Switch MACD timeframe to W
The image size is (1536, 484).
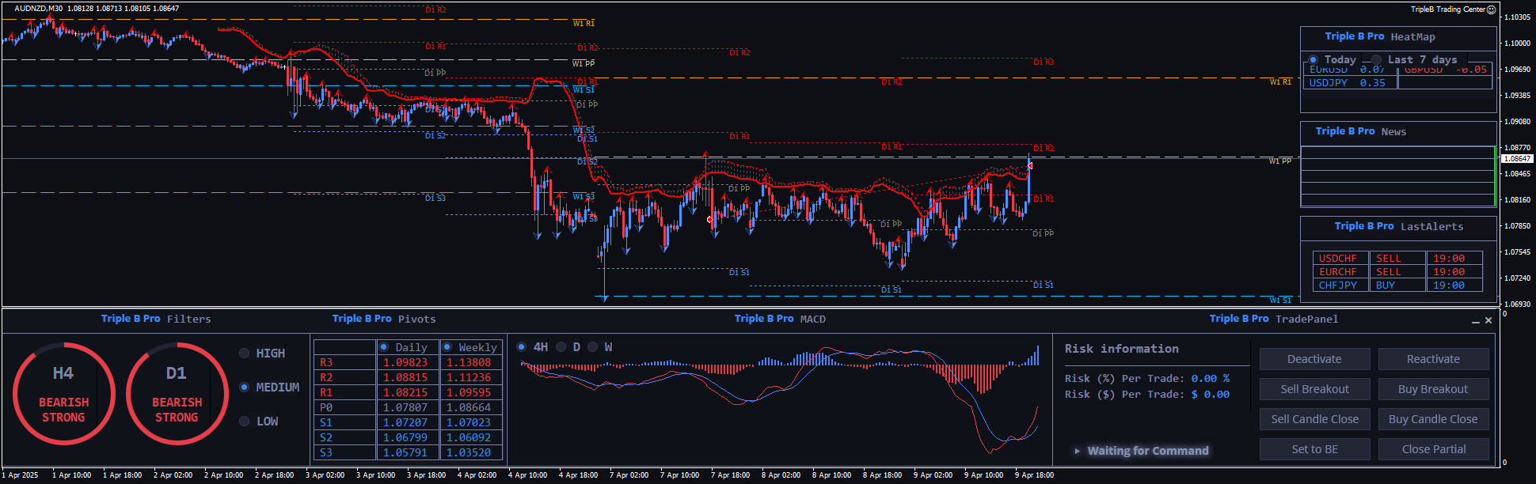coord(592,347)
